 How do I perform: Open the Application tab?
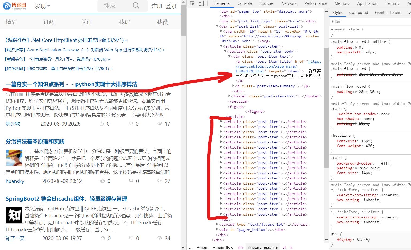pyautogui.click(x=367, y=3)
